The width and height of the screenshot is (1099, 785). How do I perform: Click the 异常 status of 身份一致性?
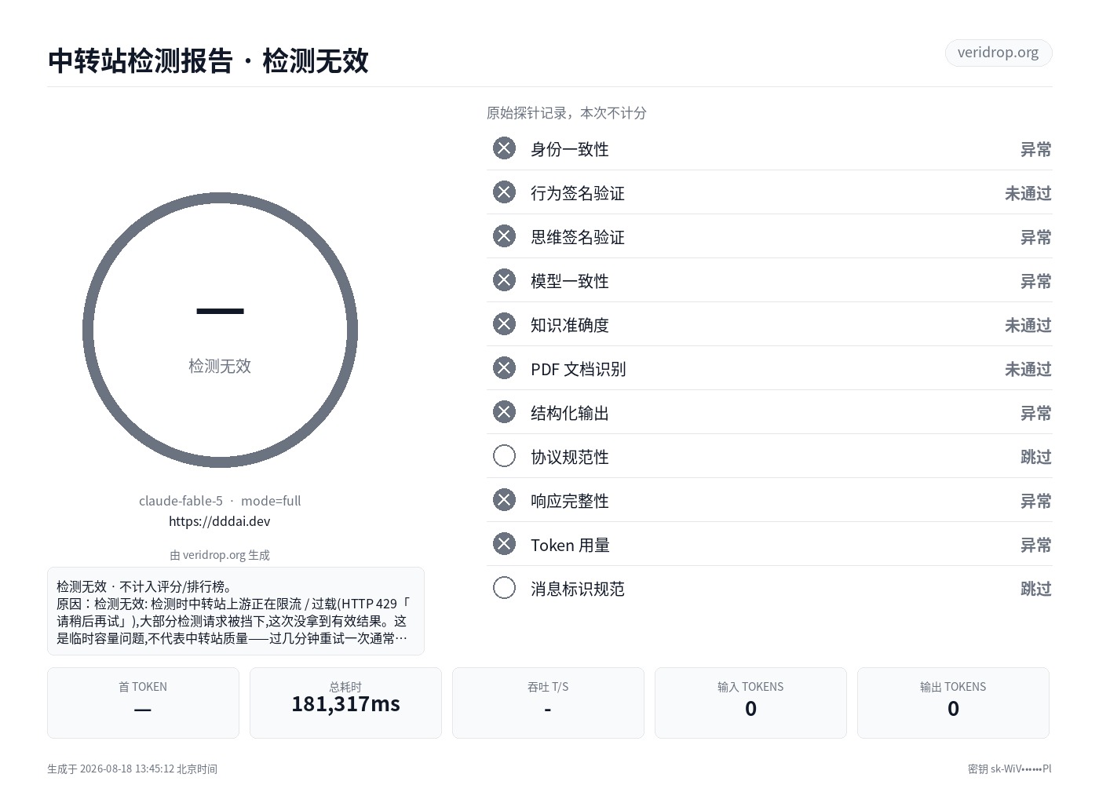coord(1035,150)
